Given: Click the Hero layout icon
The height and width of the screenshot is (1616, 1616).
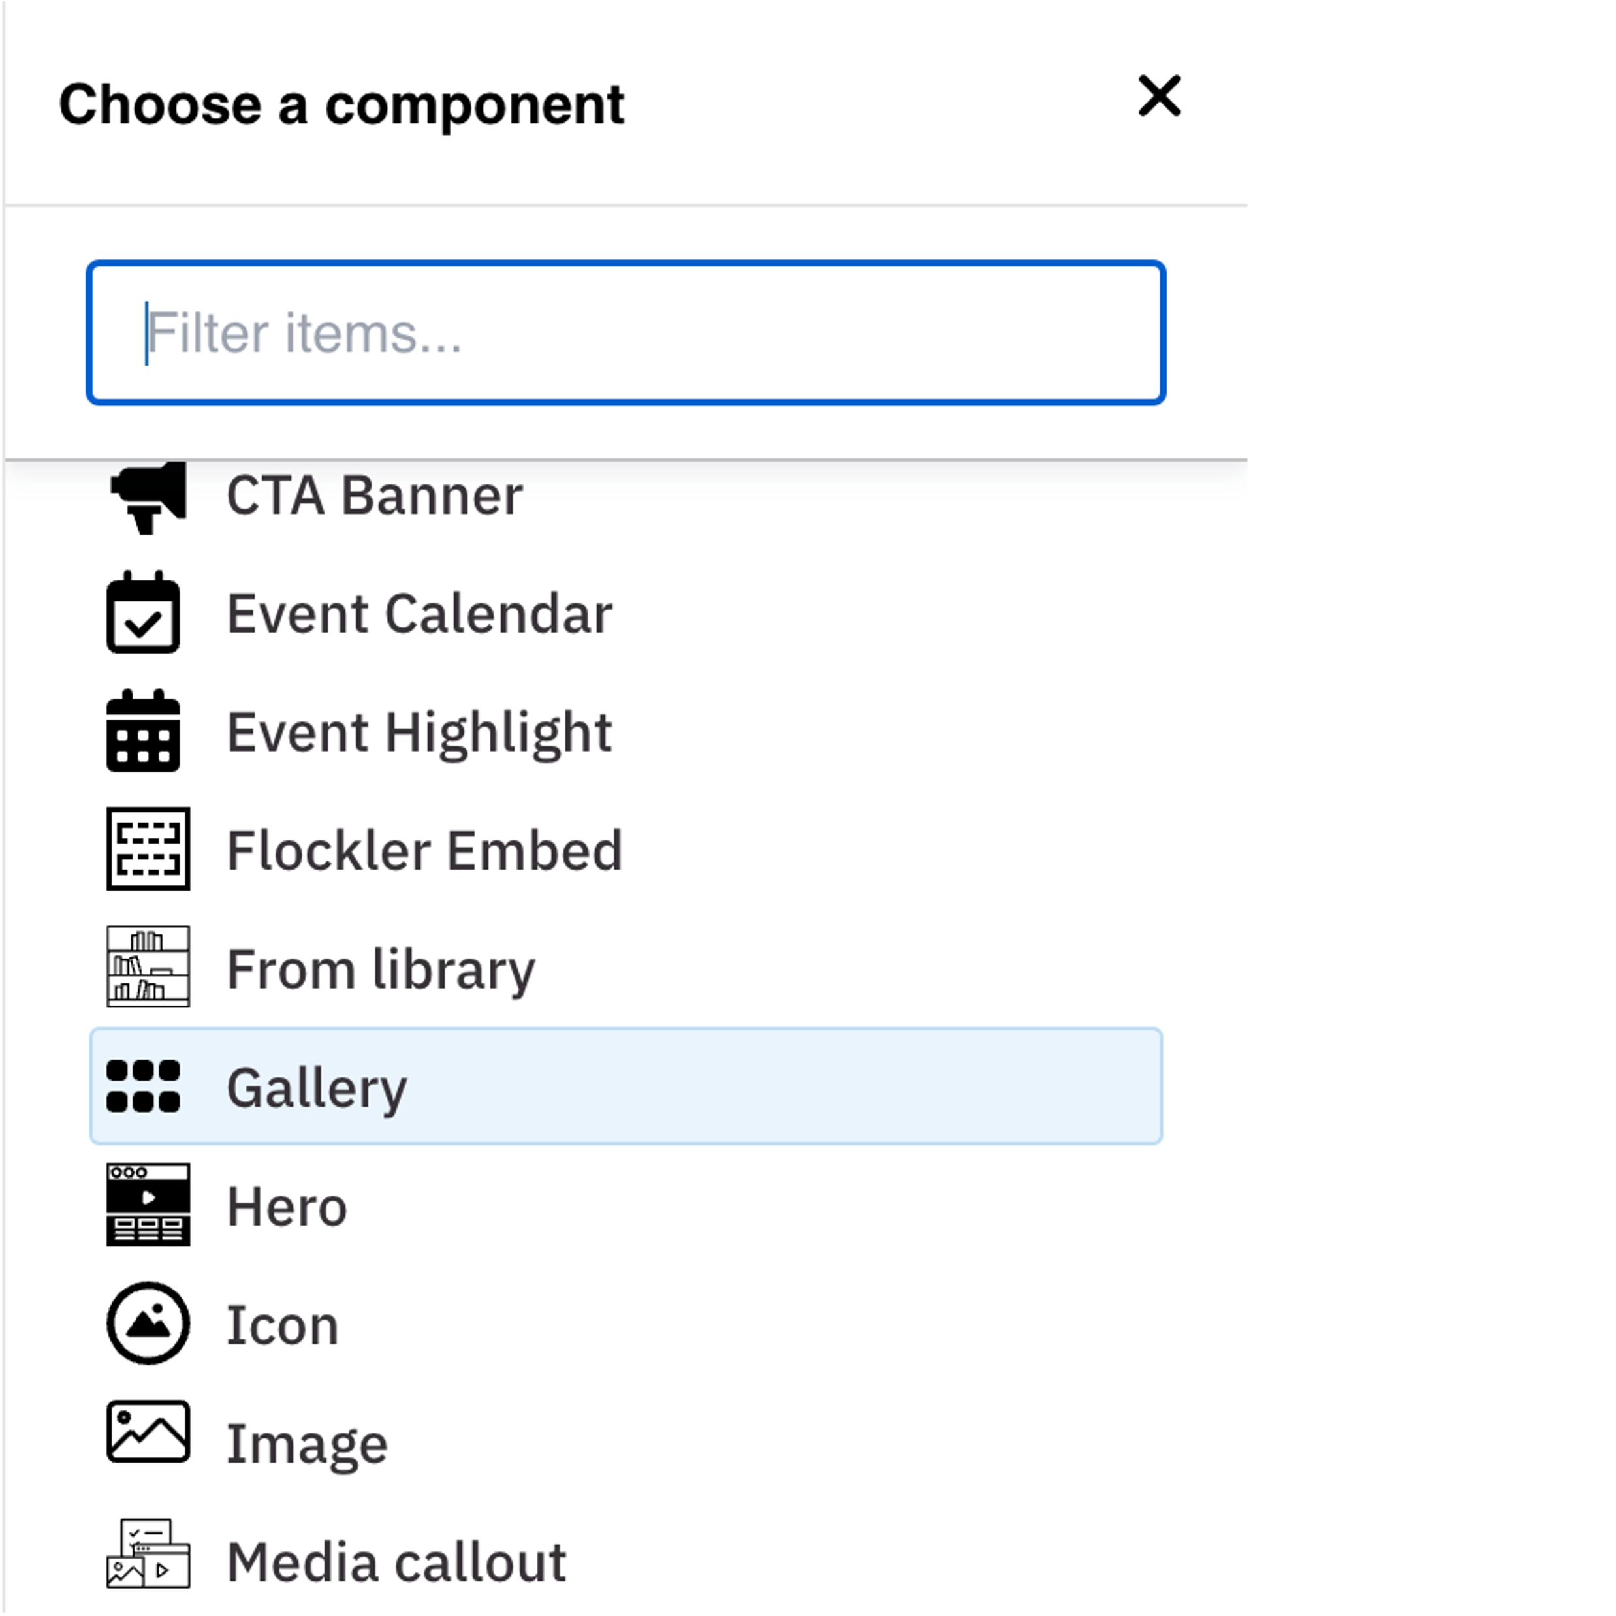Looking at the screenshot, I should click(x=148, y=1205).
